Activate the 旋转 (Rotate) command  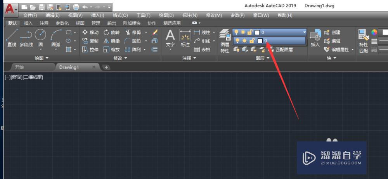coord(112,32)
